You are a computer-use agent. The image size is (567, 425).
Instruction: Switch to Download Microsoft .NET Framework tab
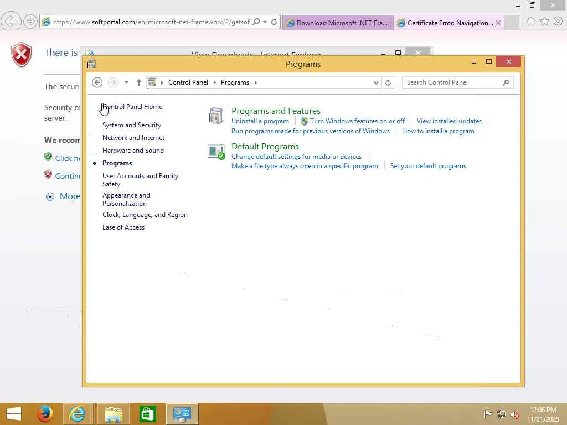click(338, 23)
